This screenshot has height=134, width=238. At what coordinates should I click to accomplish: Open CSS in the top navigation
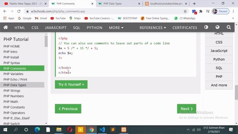[35, 28]
